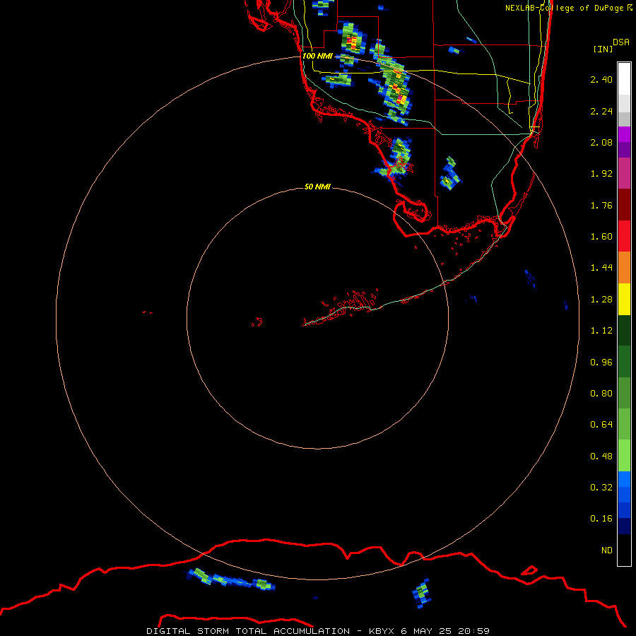The image size is (636, 636).
Task: Click the 100 NMI range ring label
Action: (317, 56)
